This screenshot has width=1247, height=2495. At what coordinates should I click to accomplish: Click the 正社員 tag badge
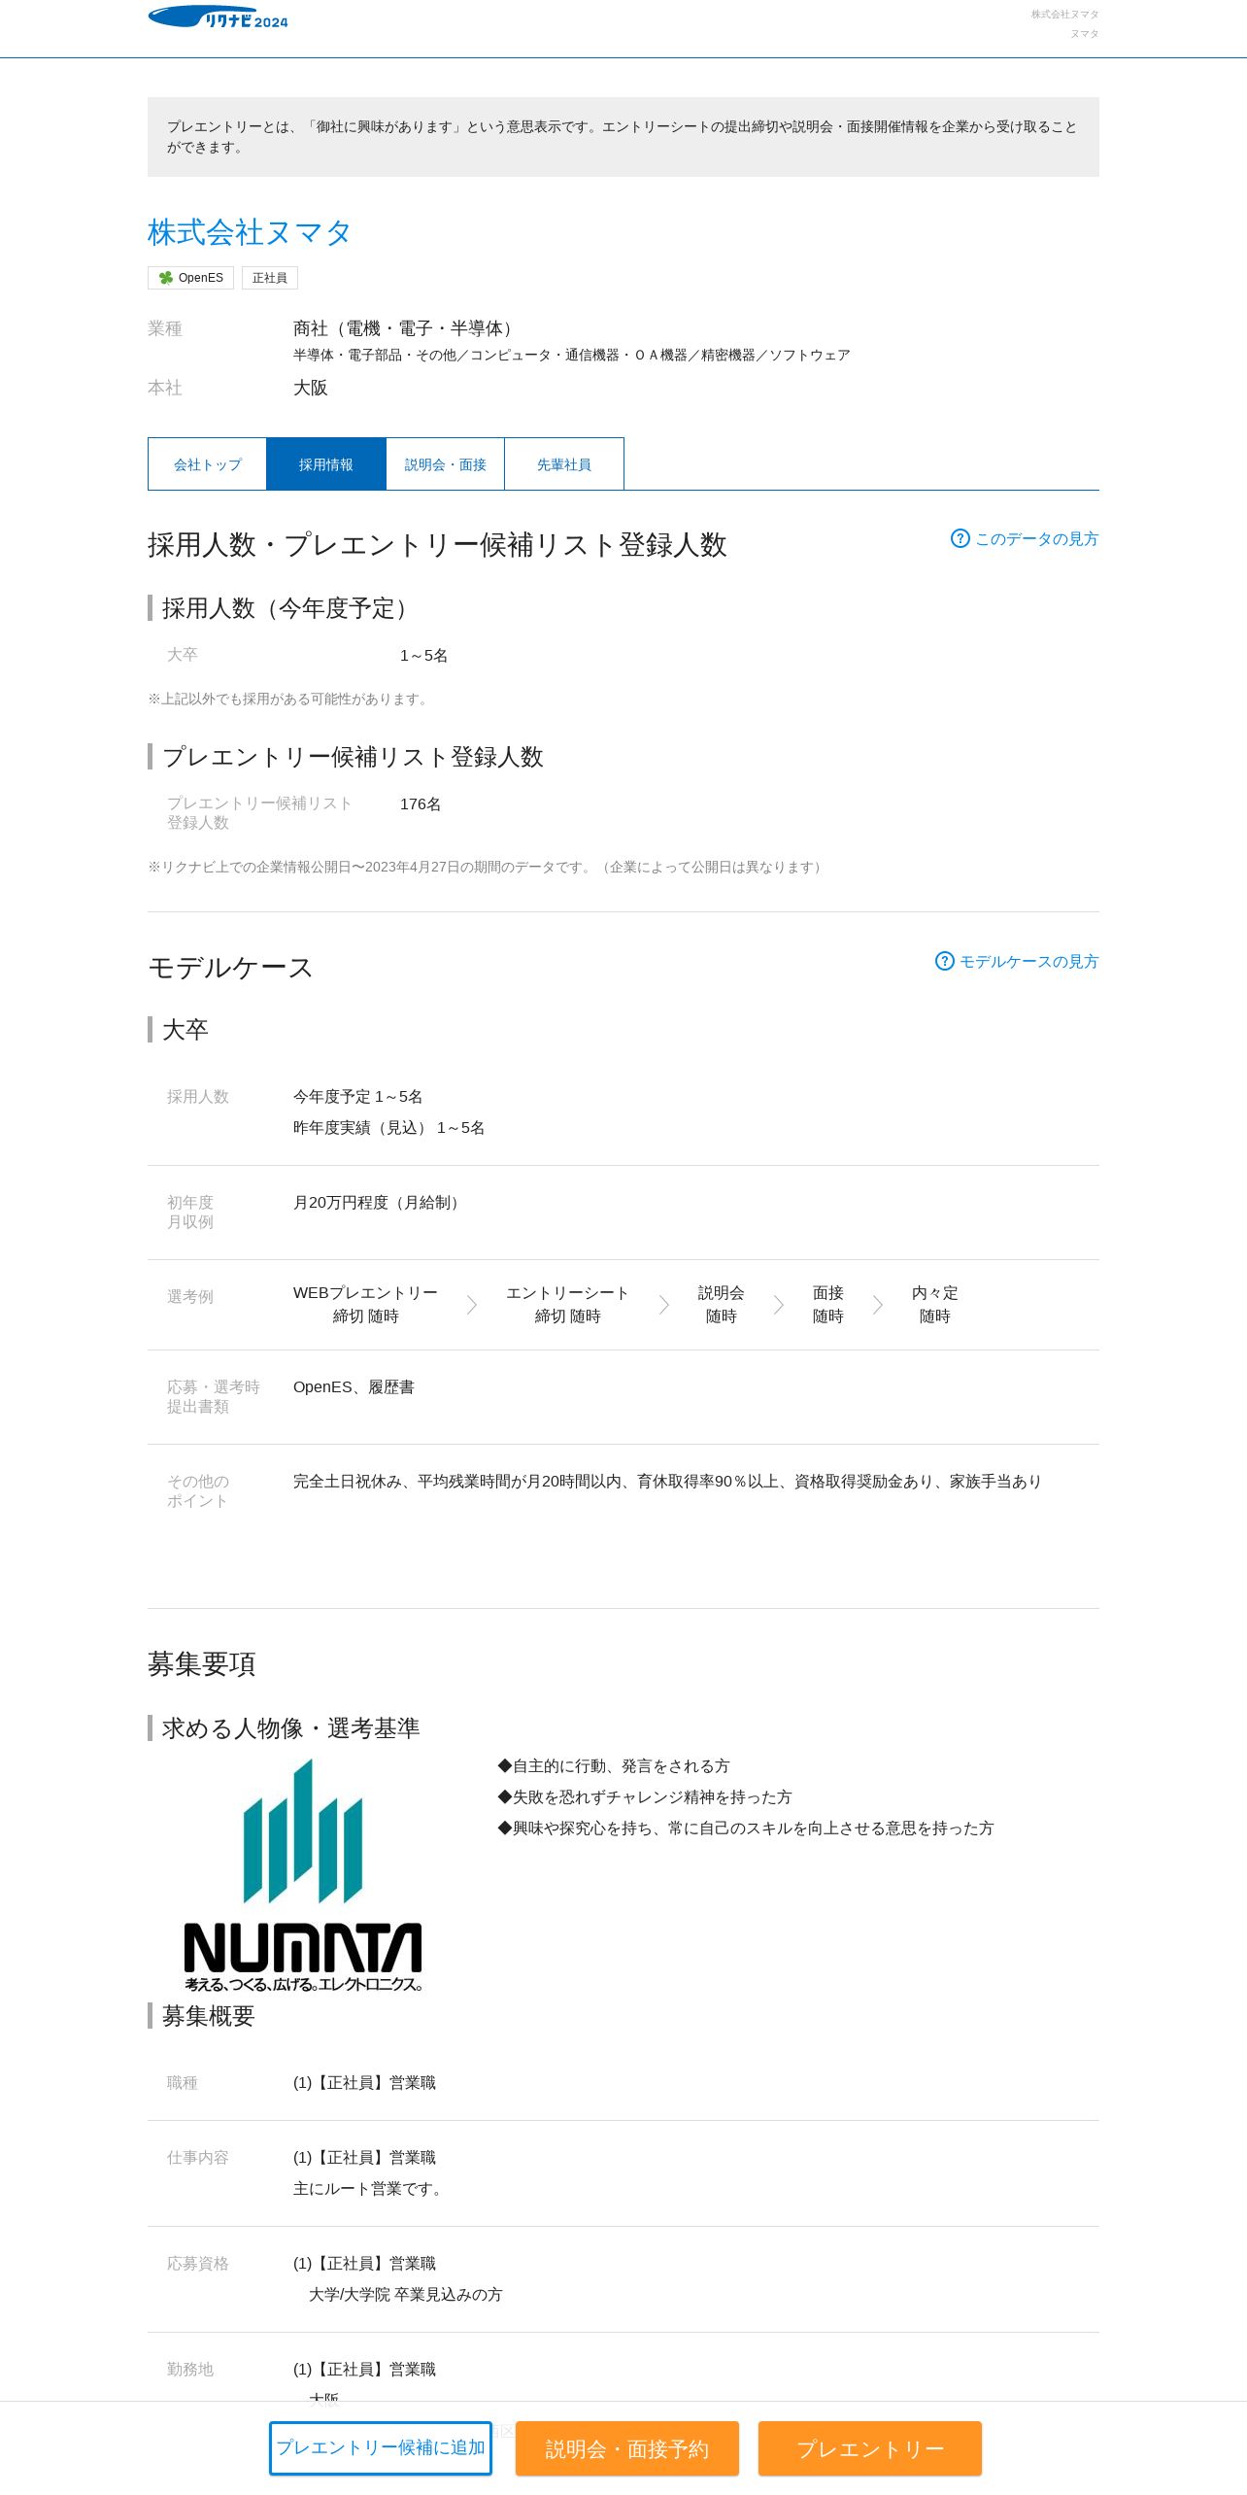tap(270, 278)
